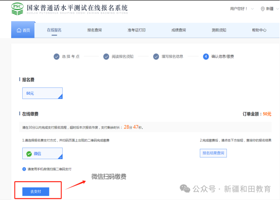Viewport: 280px width, 200px height.
Task: Click the 去支付 payment button
Action: [x=36, y=192]
